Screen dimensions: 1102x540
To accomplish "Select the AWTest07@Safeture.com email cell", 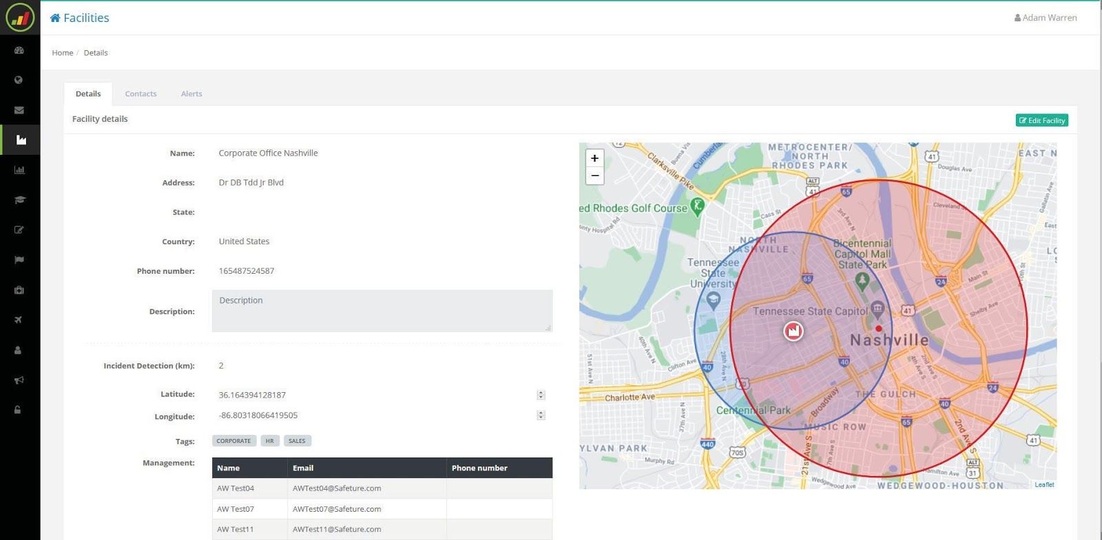I will (367, 509).
